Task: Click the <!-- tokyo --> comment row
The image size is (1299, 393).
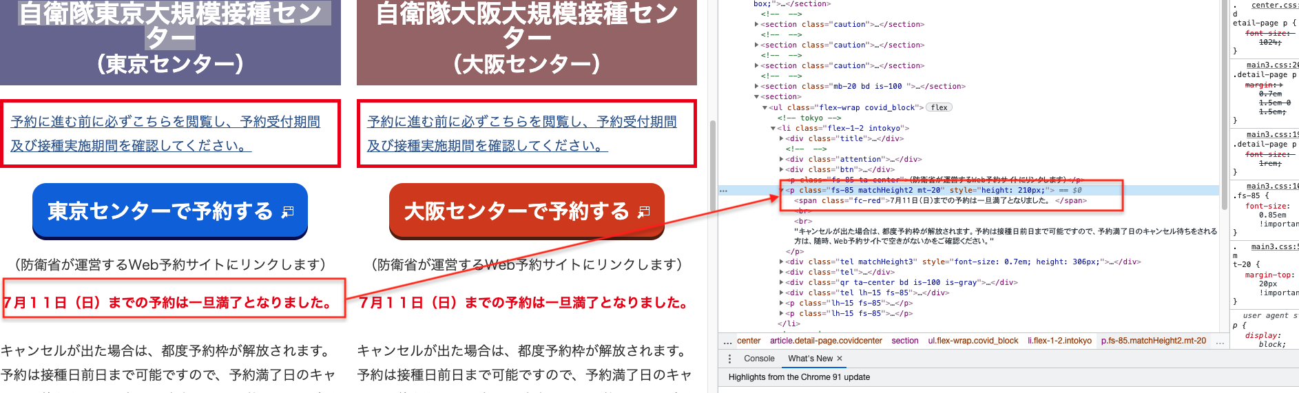Action: 809,118
